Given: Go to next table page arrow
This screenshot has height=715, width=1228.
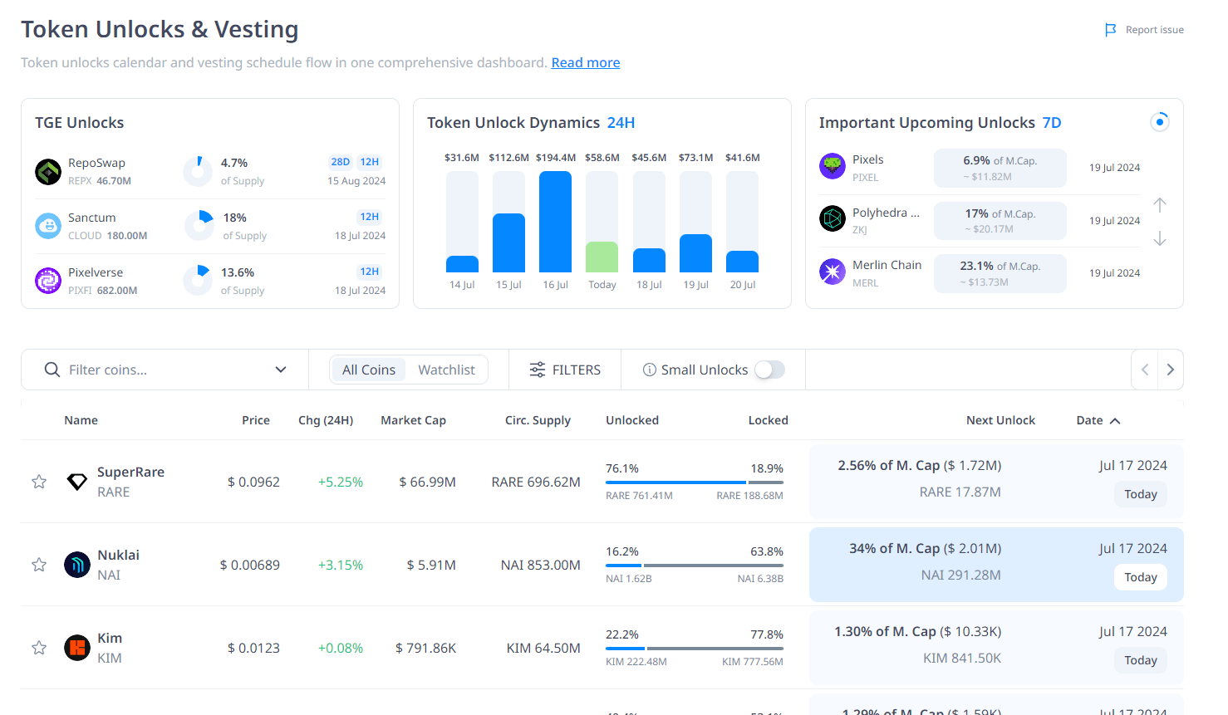Looking at the screenshot, I should (1170, 370).
